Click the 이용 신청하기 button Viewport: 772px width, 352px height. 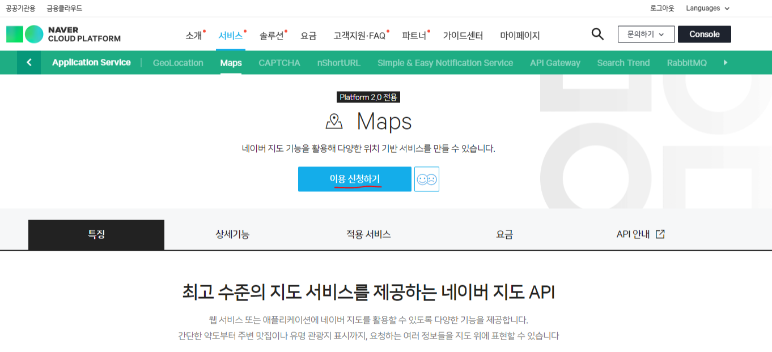[355, 179]
